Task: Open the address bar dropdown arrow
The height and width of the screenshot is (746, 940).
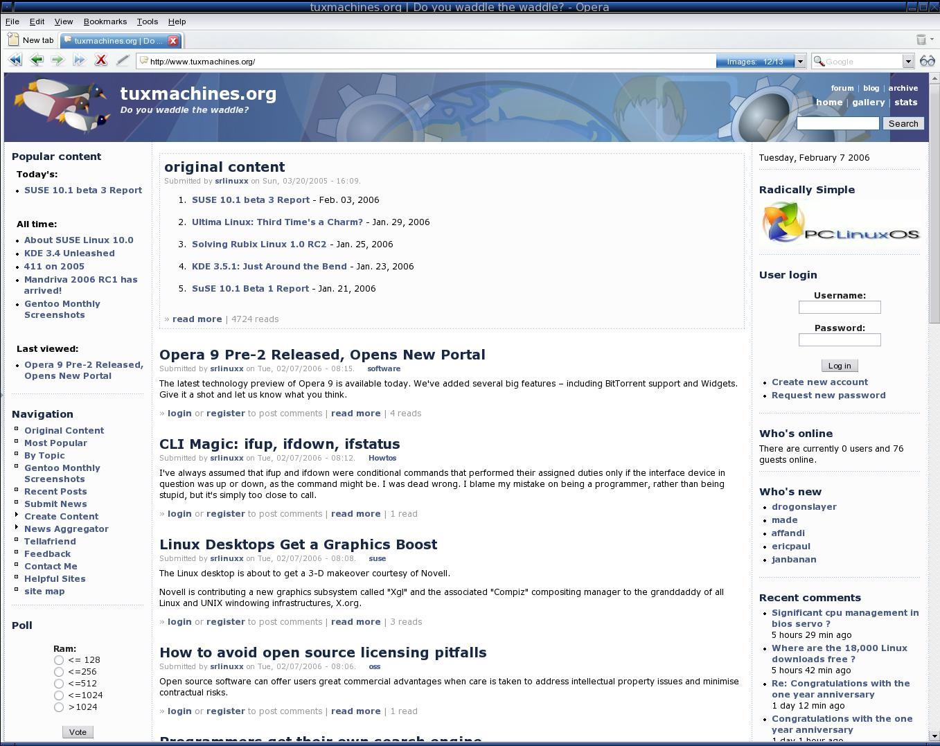Action: point(800,62)
